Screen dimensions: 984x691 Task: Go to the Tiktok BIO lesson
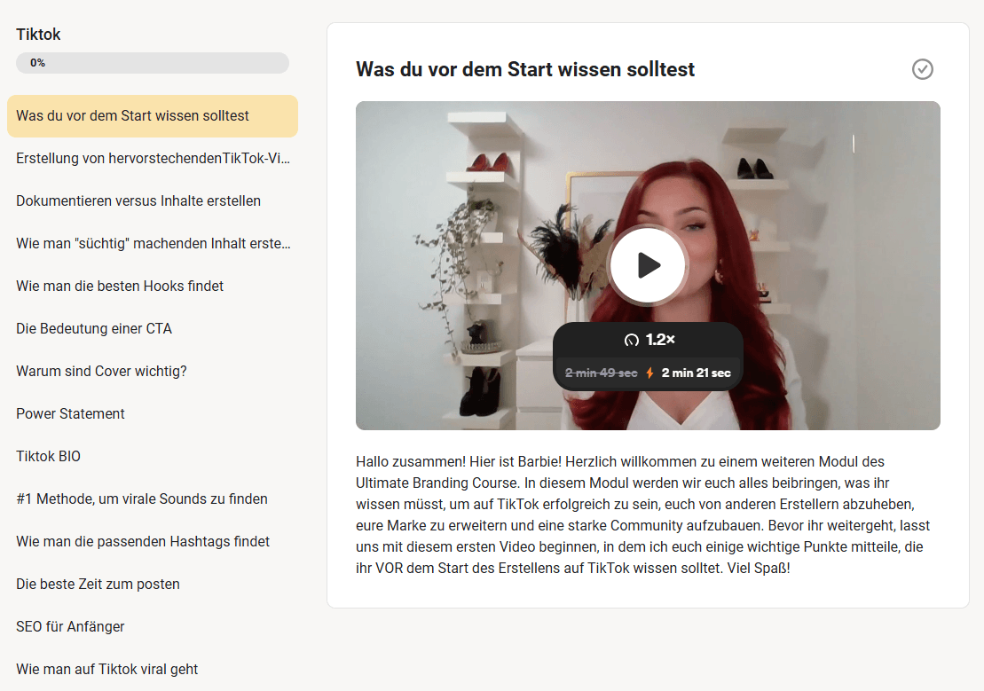tap(153, 457)
